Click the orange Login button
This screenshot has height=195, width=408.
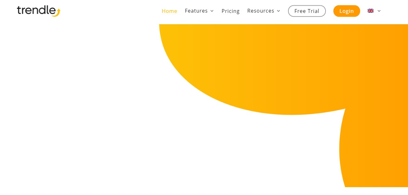coord(347,11)
